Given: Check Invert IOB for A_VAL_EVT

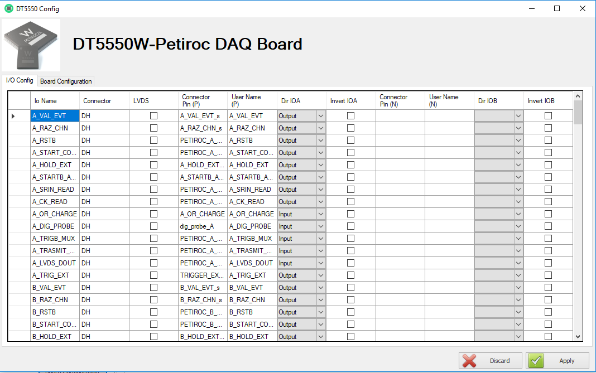Looking at the screenshot, I should pos(548,116).
